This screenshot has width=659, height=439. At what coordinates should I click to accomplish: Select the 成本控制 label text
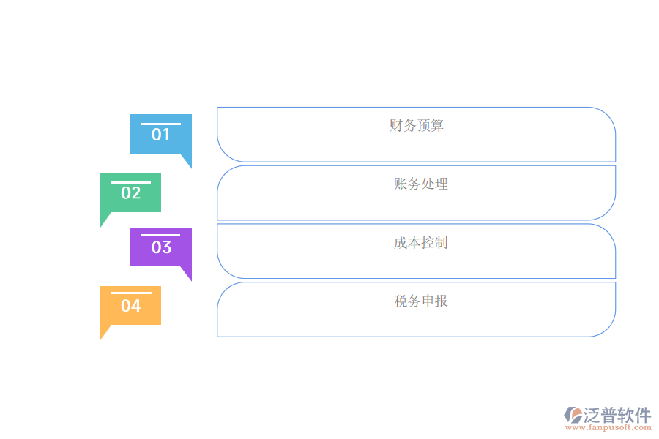tap(420, 243)
